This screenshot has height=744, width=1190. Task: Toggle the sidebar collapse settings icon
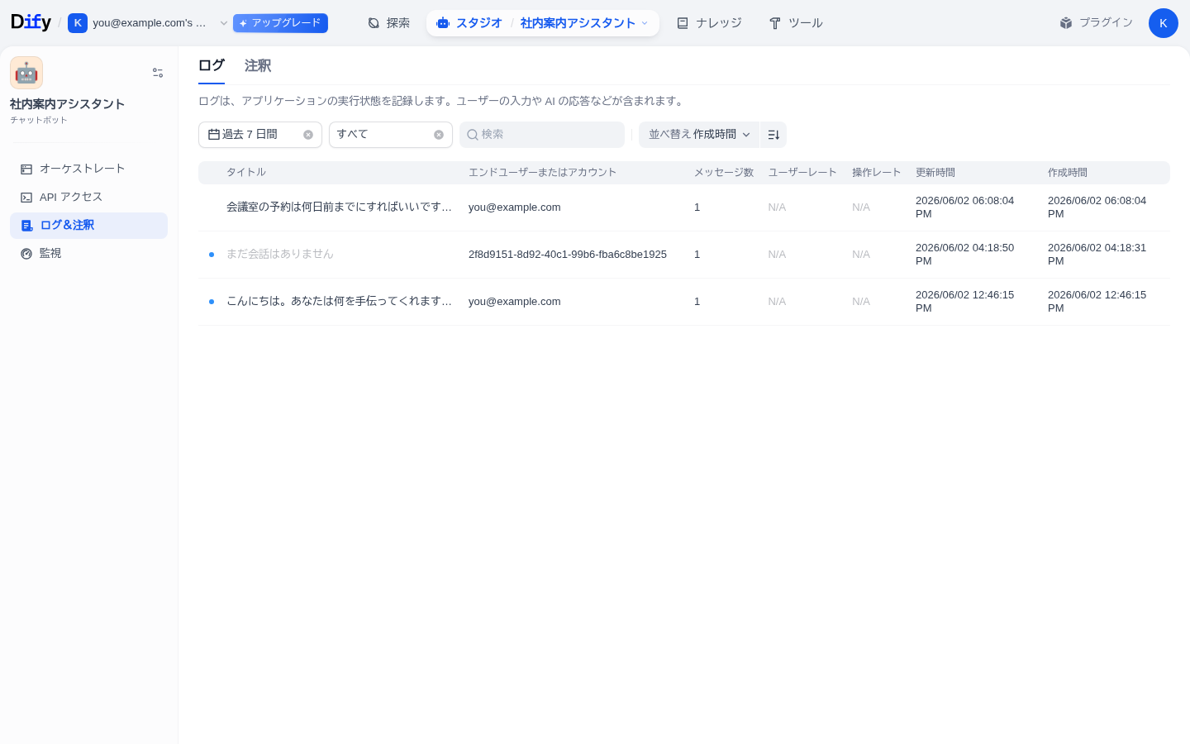click(x=158, y=73)
